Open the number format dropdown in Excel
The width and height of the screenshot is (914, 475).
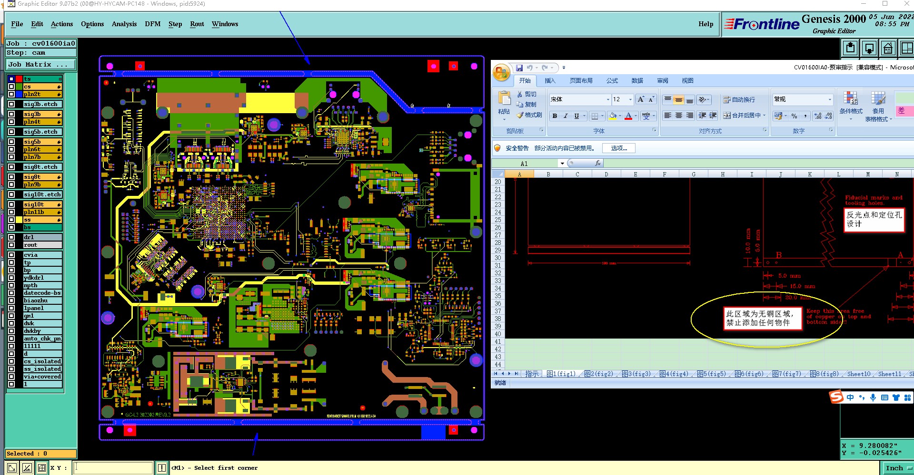pos(830,99)
